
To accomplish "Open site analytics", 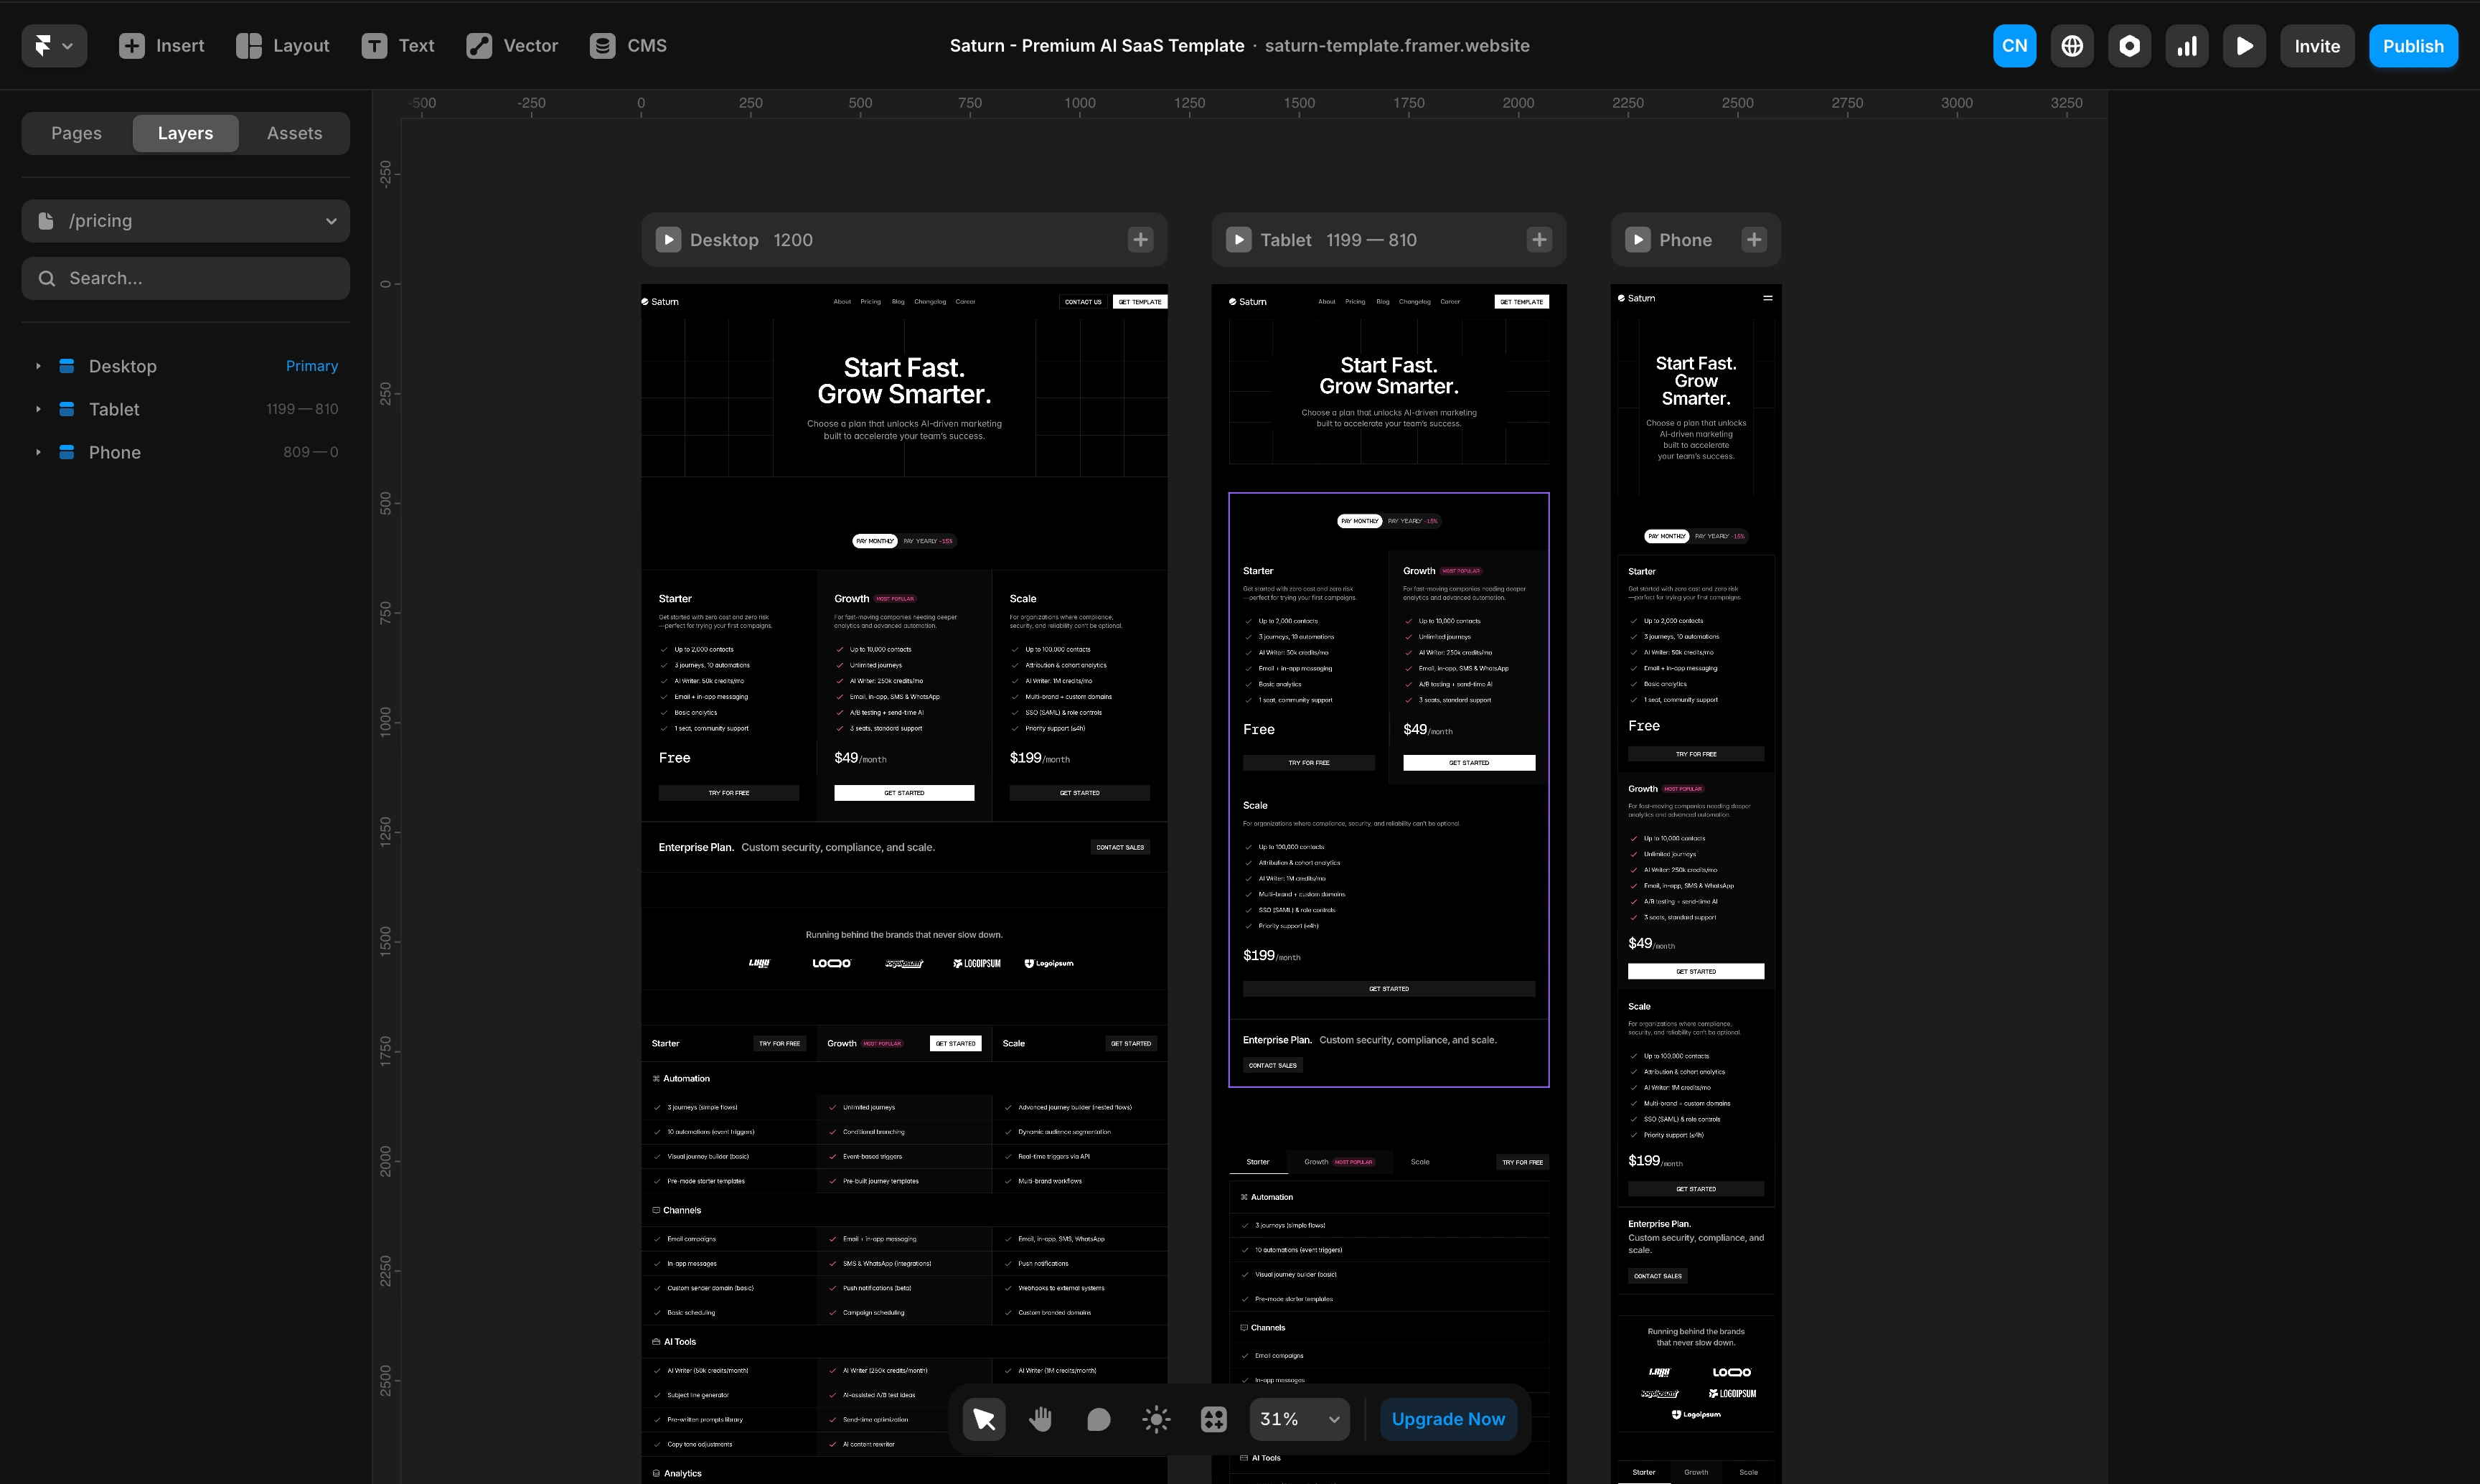I will pos(2187,45).
